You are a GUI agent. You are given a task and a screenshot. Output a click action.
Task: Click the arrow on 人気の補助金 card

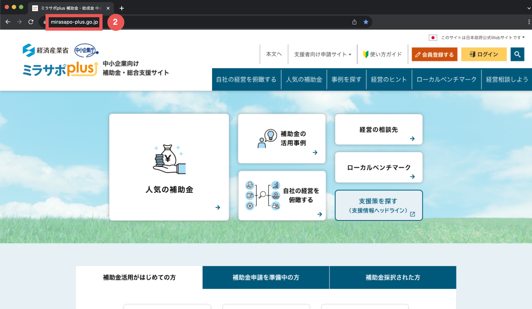(218, 207)
